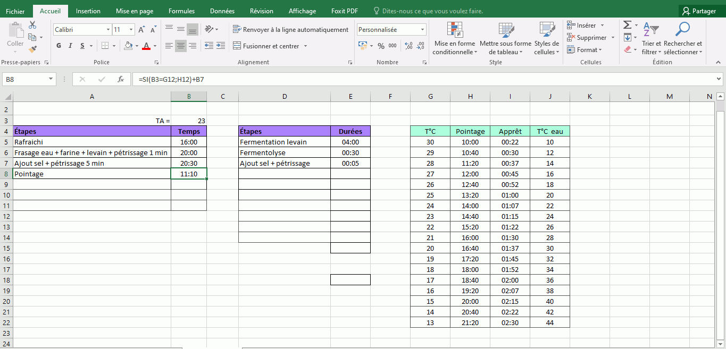Select the Format Painter brush icon
This screenshot has height=349, width=726.
pyautogui.click(x=32, y=49)
